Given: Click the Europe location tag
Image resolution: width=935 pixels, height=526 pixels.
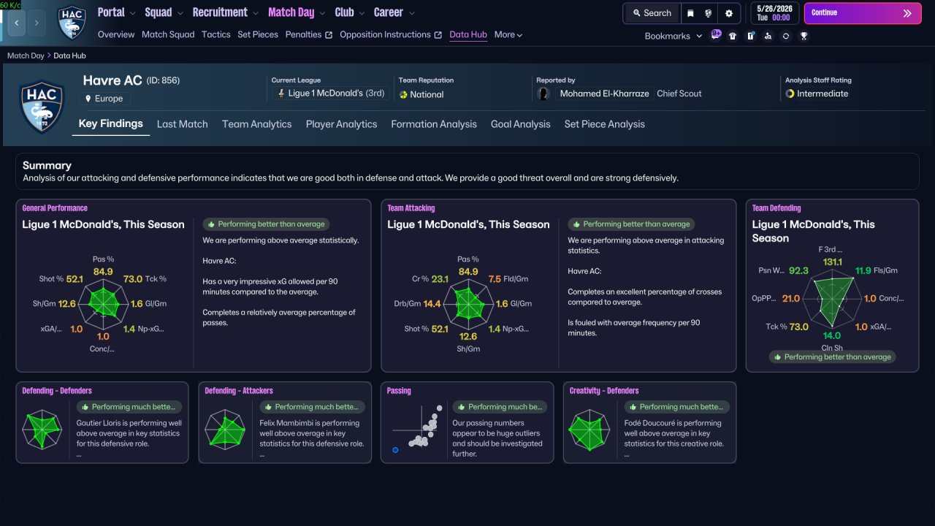Looking at the screenshot, I should (104, 99).
